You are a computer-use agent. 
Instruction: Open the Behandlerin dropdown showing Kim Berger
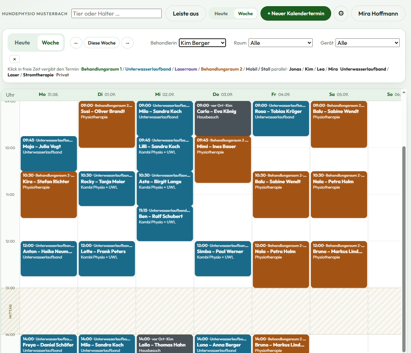click(x=202, y=43)
